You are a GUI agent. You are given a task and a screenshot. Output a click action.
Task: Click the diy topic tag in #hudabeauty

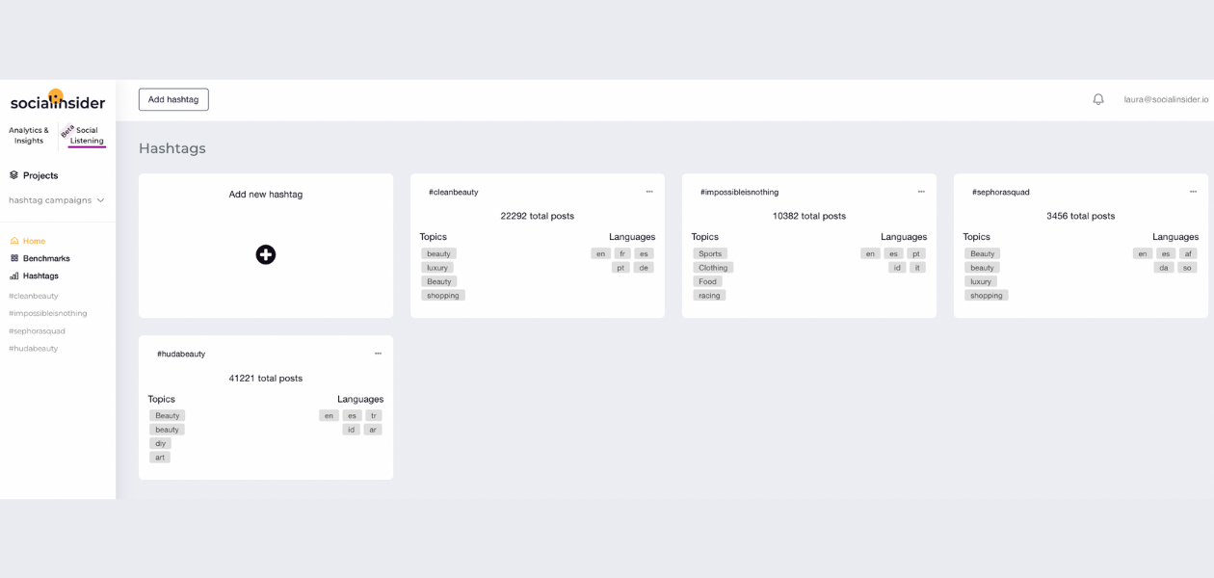coord(160,443)
